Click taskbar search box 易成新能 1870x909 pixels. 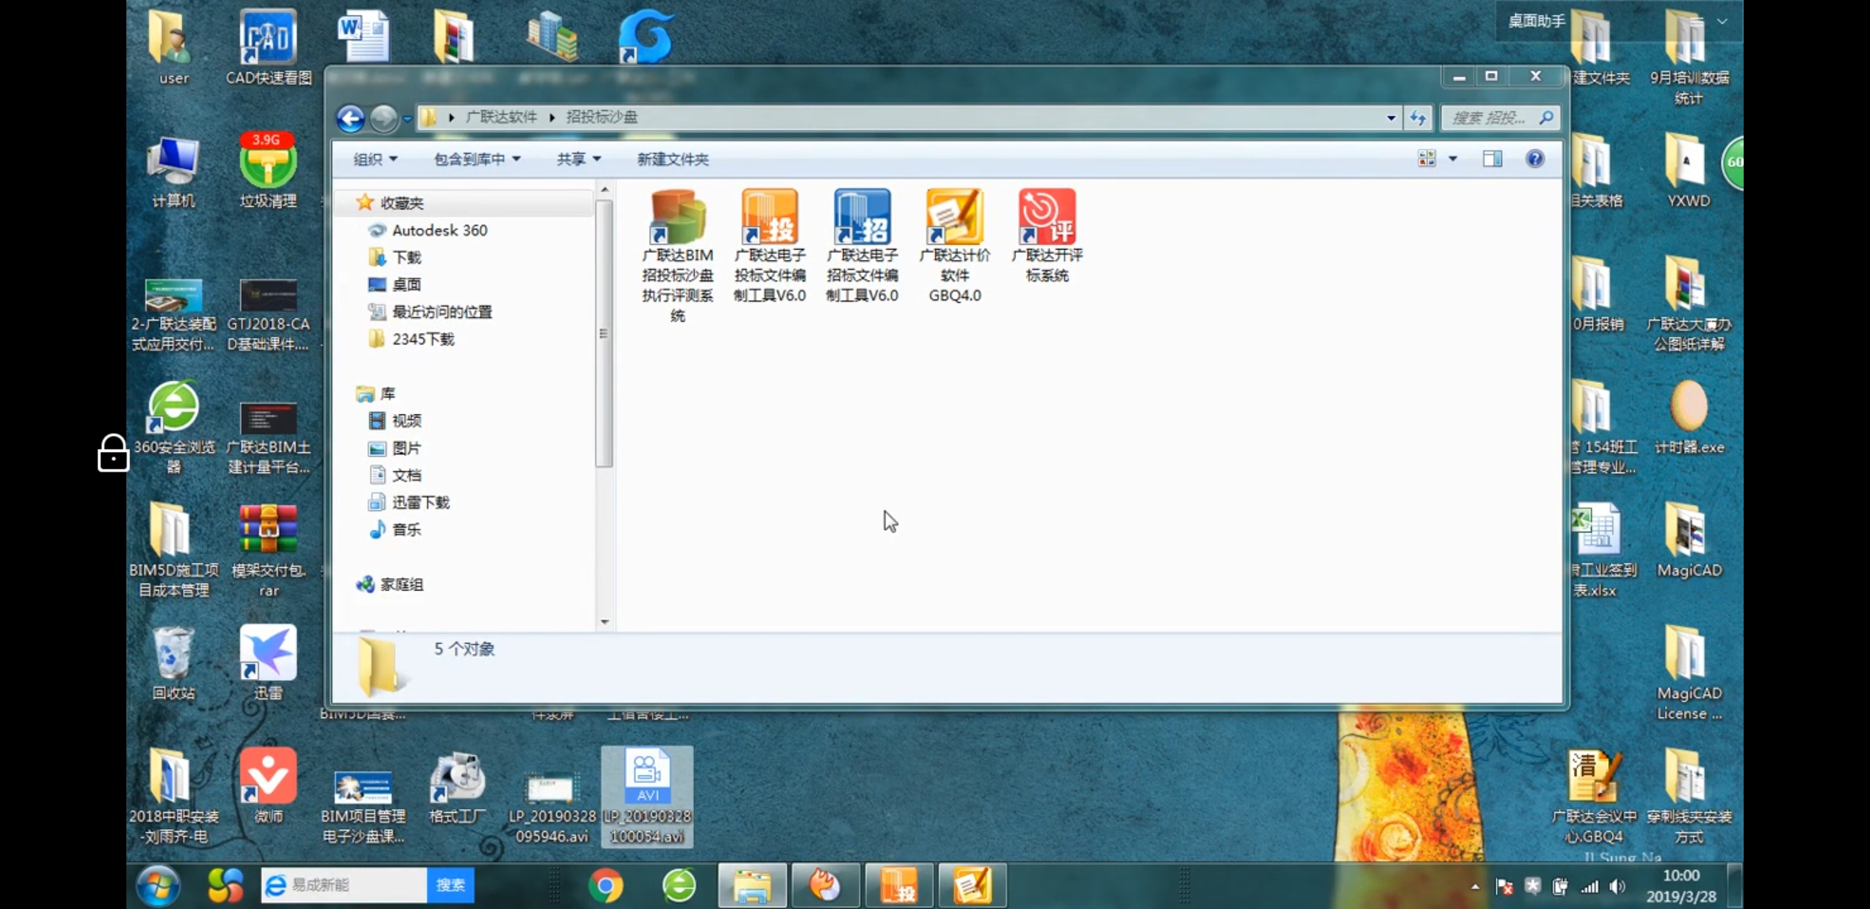point(344,885)
